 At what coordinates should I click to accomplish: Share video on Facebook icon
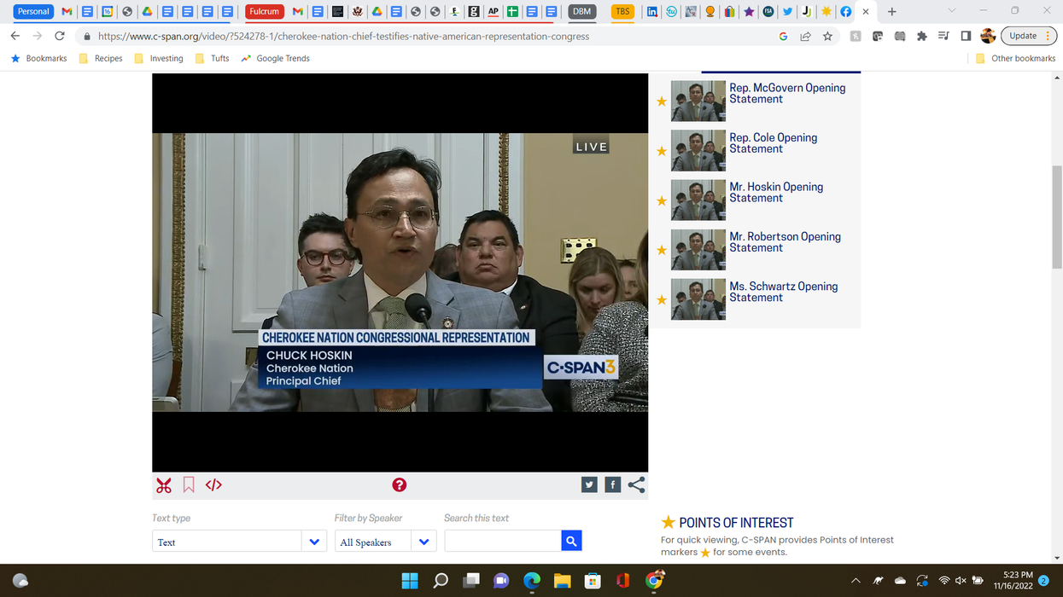click(612, 484)
